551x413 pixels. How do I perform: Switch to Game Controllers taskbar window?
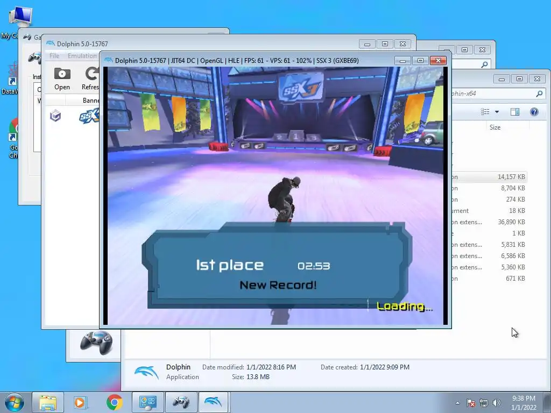(x=181, y=402)
